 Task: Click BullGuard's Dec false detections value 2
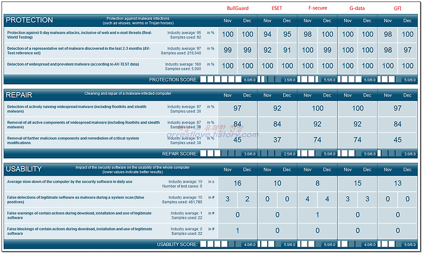tap(247, 199)
